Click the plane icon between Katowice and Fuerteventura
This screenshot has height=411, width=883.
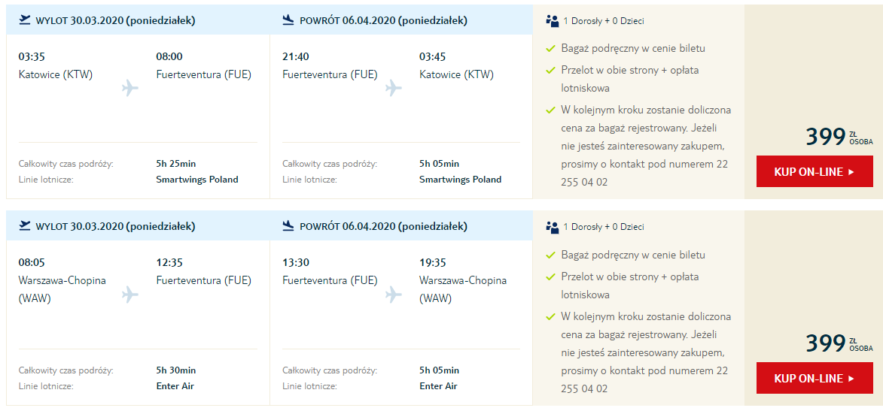tap(130, 88)
